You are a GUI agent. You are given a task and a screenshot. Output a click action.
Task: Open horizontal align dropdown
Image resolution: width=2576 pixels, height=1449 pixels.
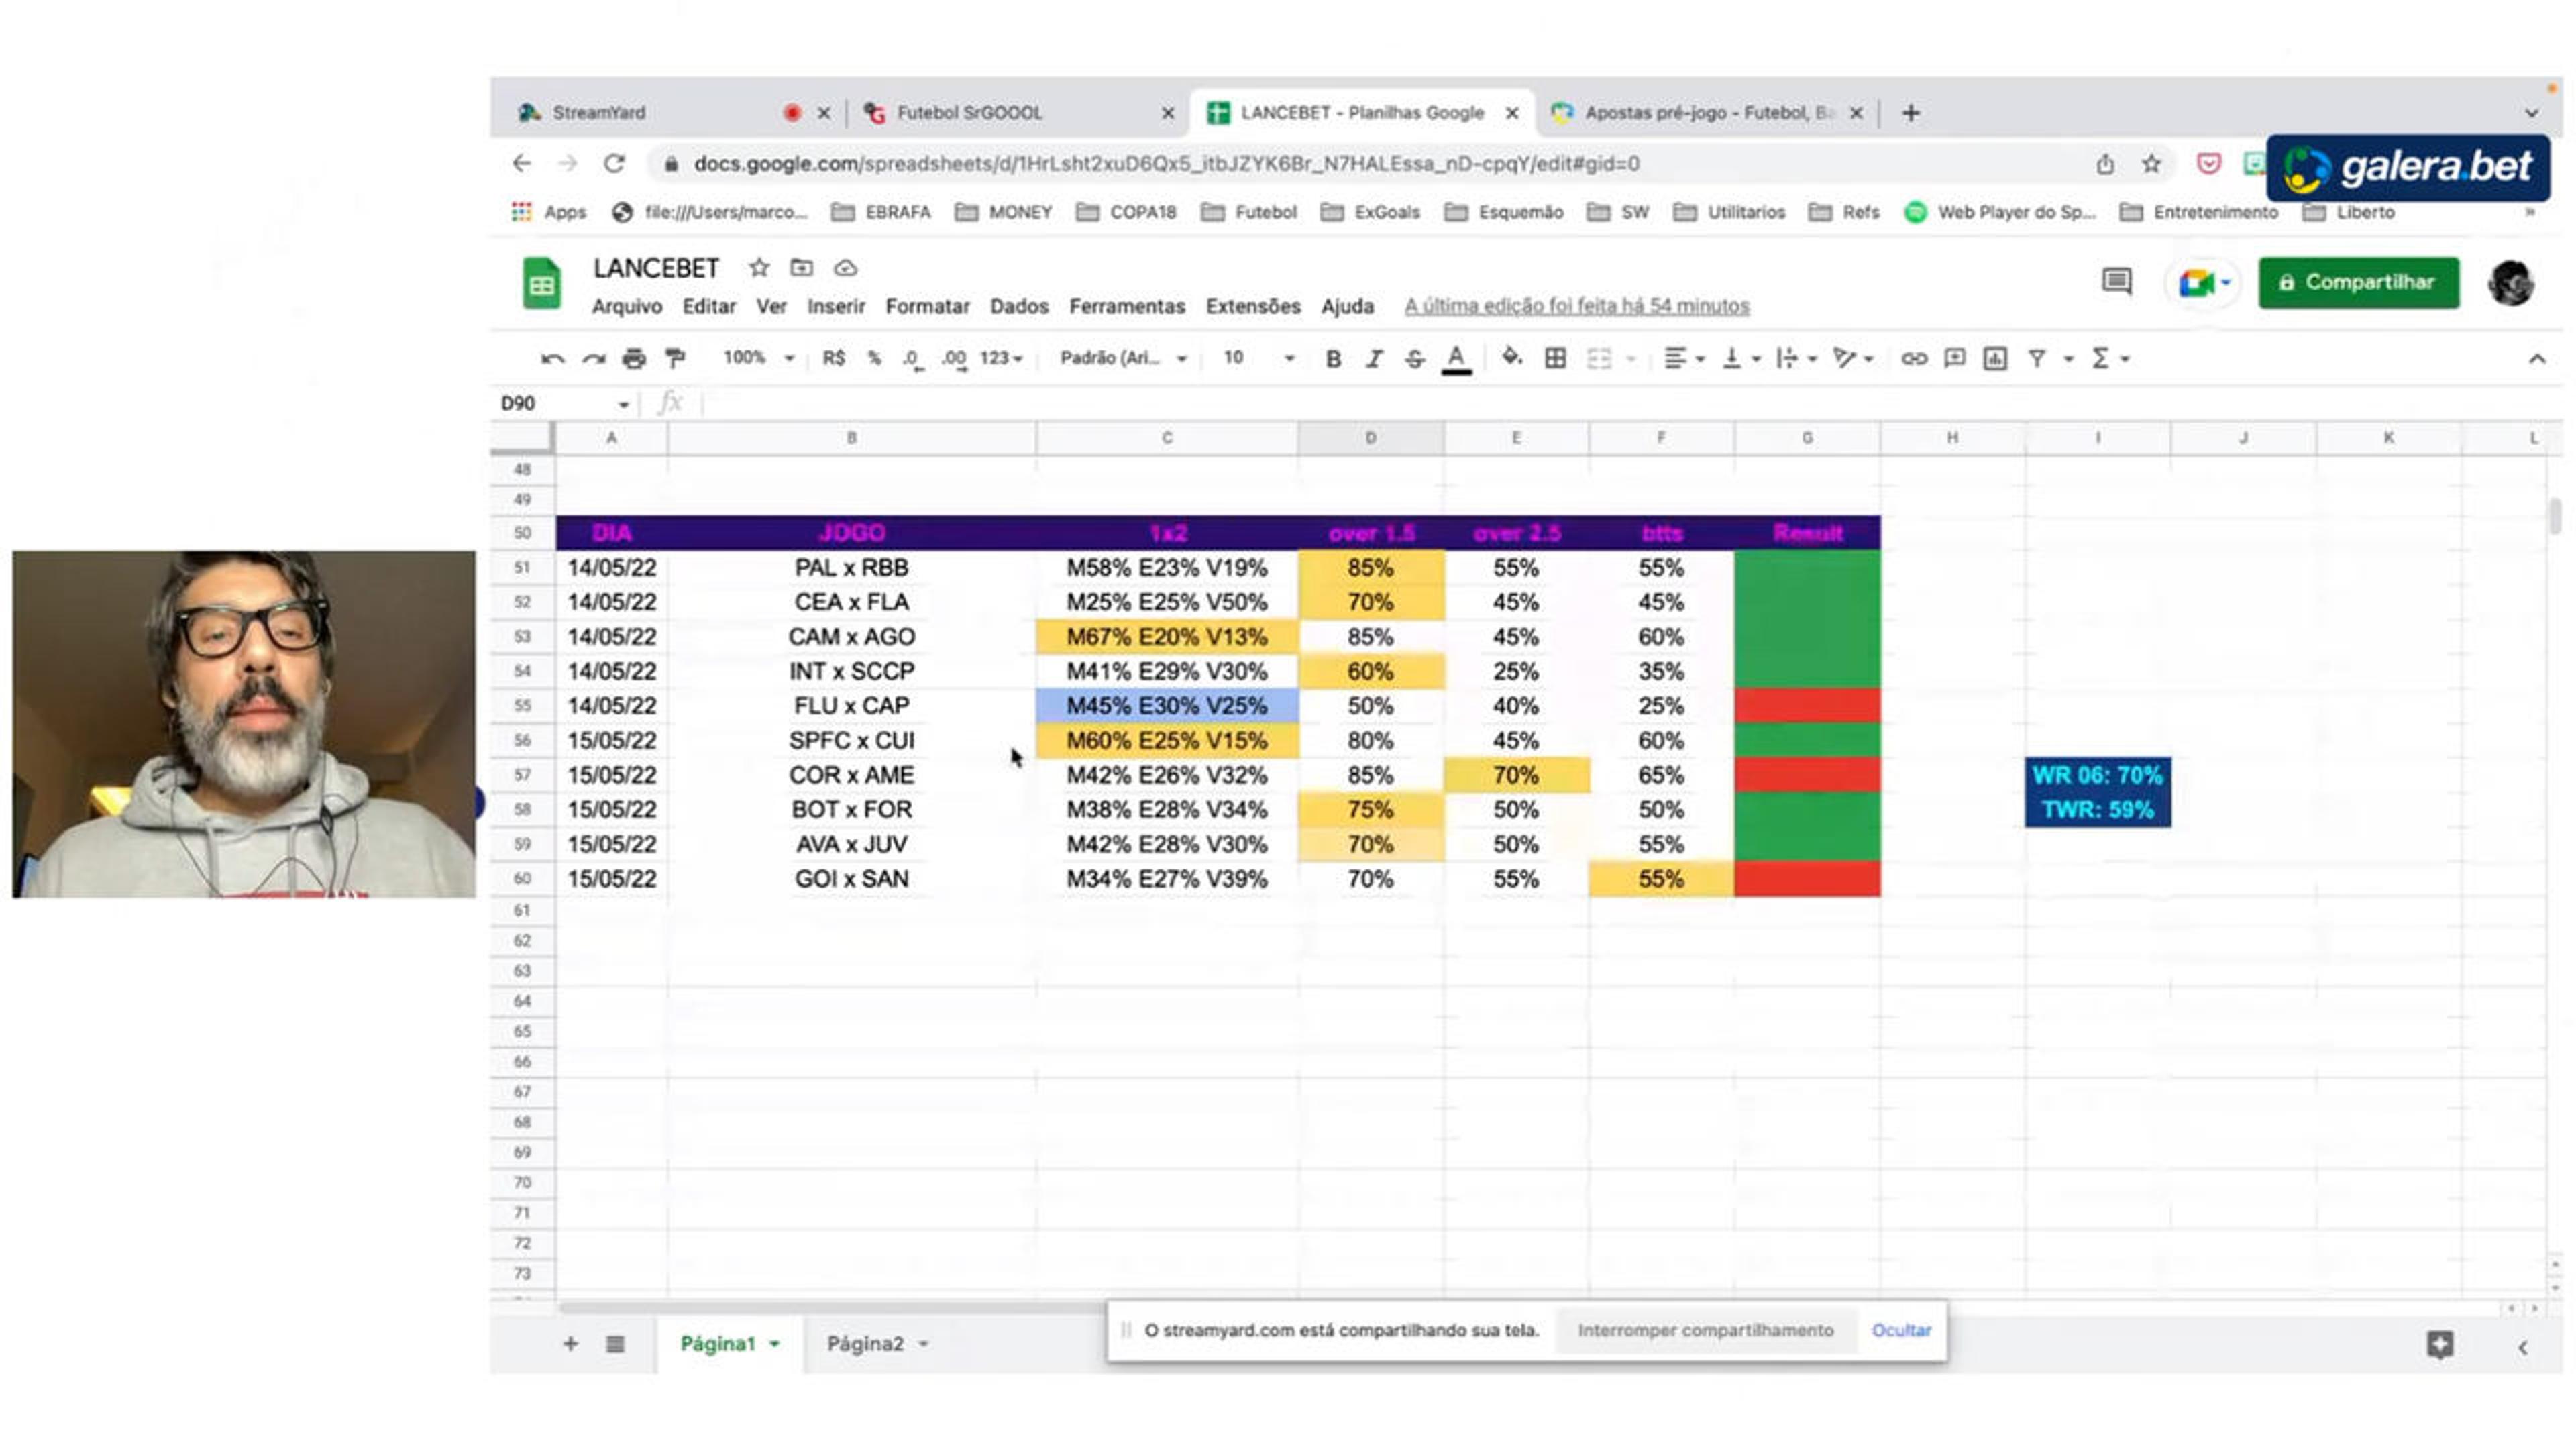(x=1684, y=358)
